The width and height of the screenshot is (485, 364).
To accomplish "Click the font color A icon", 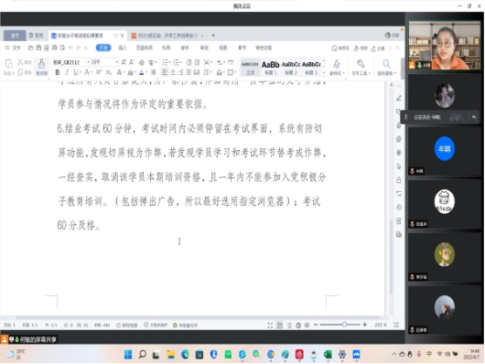I will click(x=141, y=72).
